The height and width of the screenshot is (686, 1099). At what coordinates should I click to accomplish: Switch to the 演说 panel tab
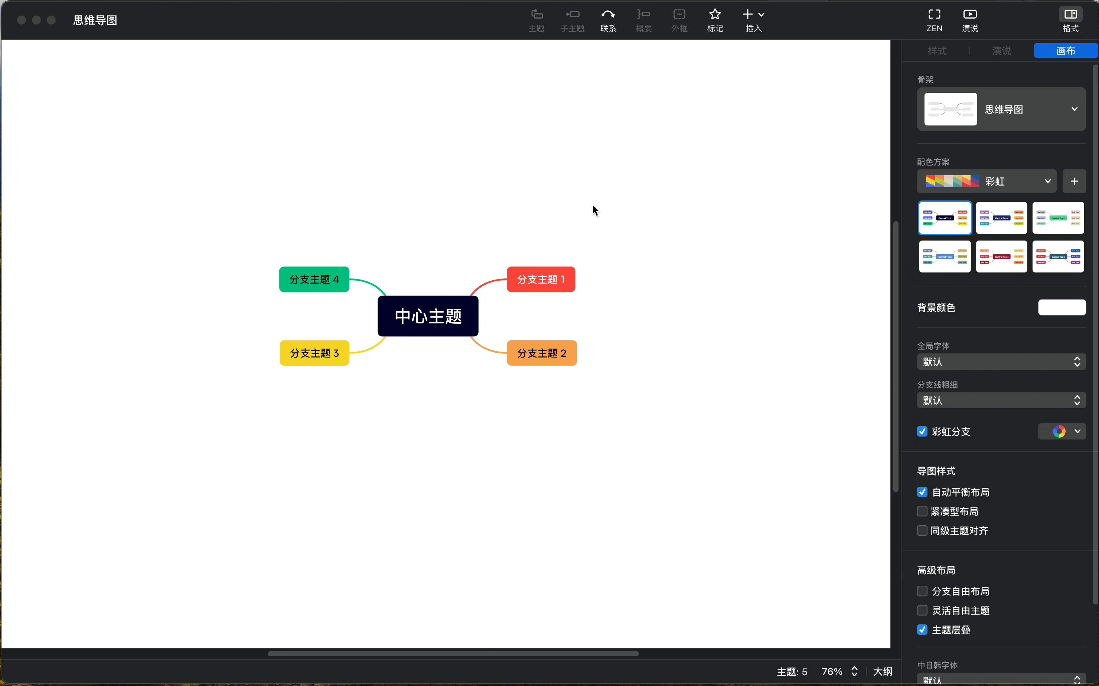[x=1001, y=51]
